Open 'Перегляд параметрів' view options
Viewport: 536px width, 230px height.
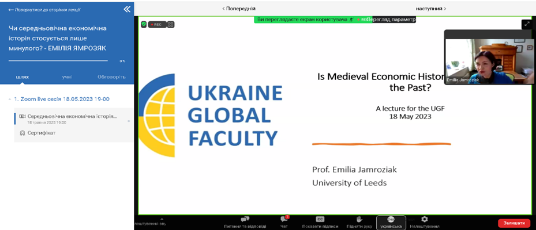click(x=394, y=20)
